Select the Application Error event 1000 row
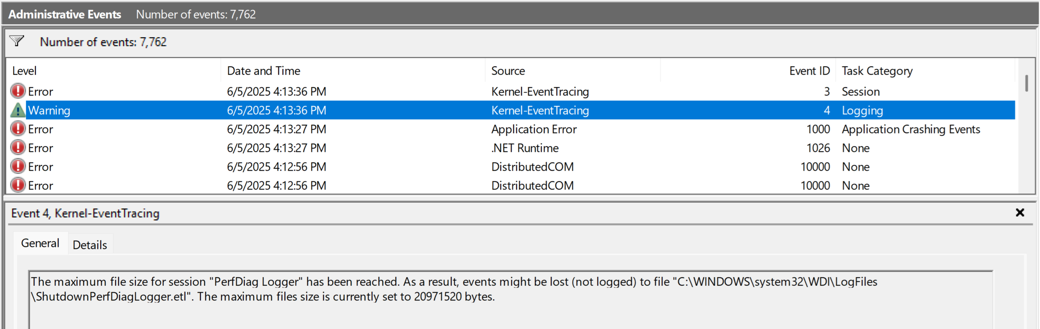Viewport: 1040px width, 329px height. coord(533,129)
